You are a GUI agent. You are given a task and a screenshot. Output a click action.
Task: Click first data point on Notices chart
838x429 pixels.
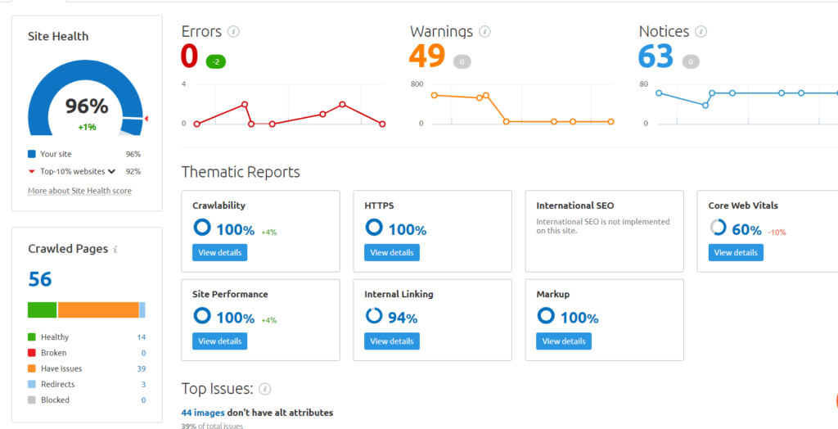(x=659, y=93)
